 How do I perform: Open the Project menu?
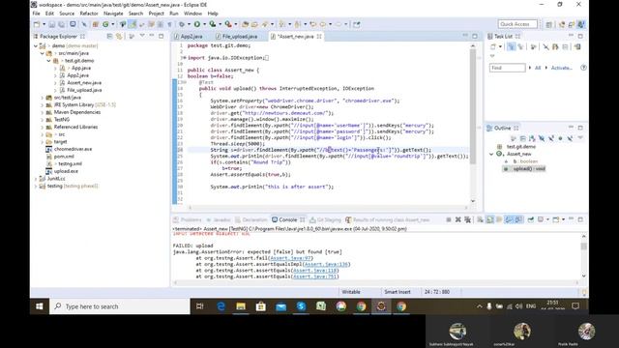[x=157, y=14]
